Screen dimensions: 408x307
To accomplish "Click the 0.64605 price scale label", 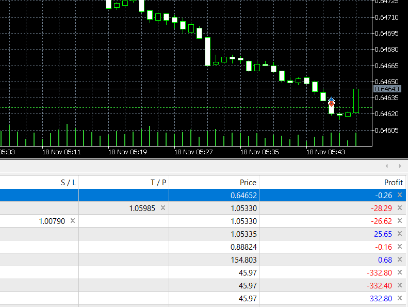I will click(x=386, y=130).
